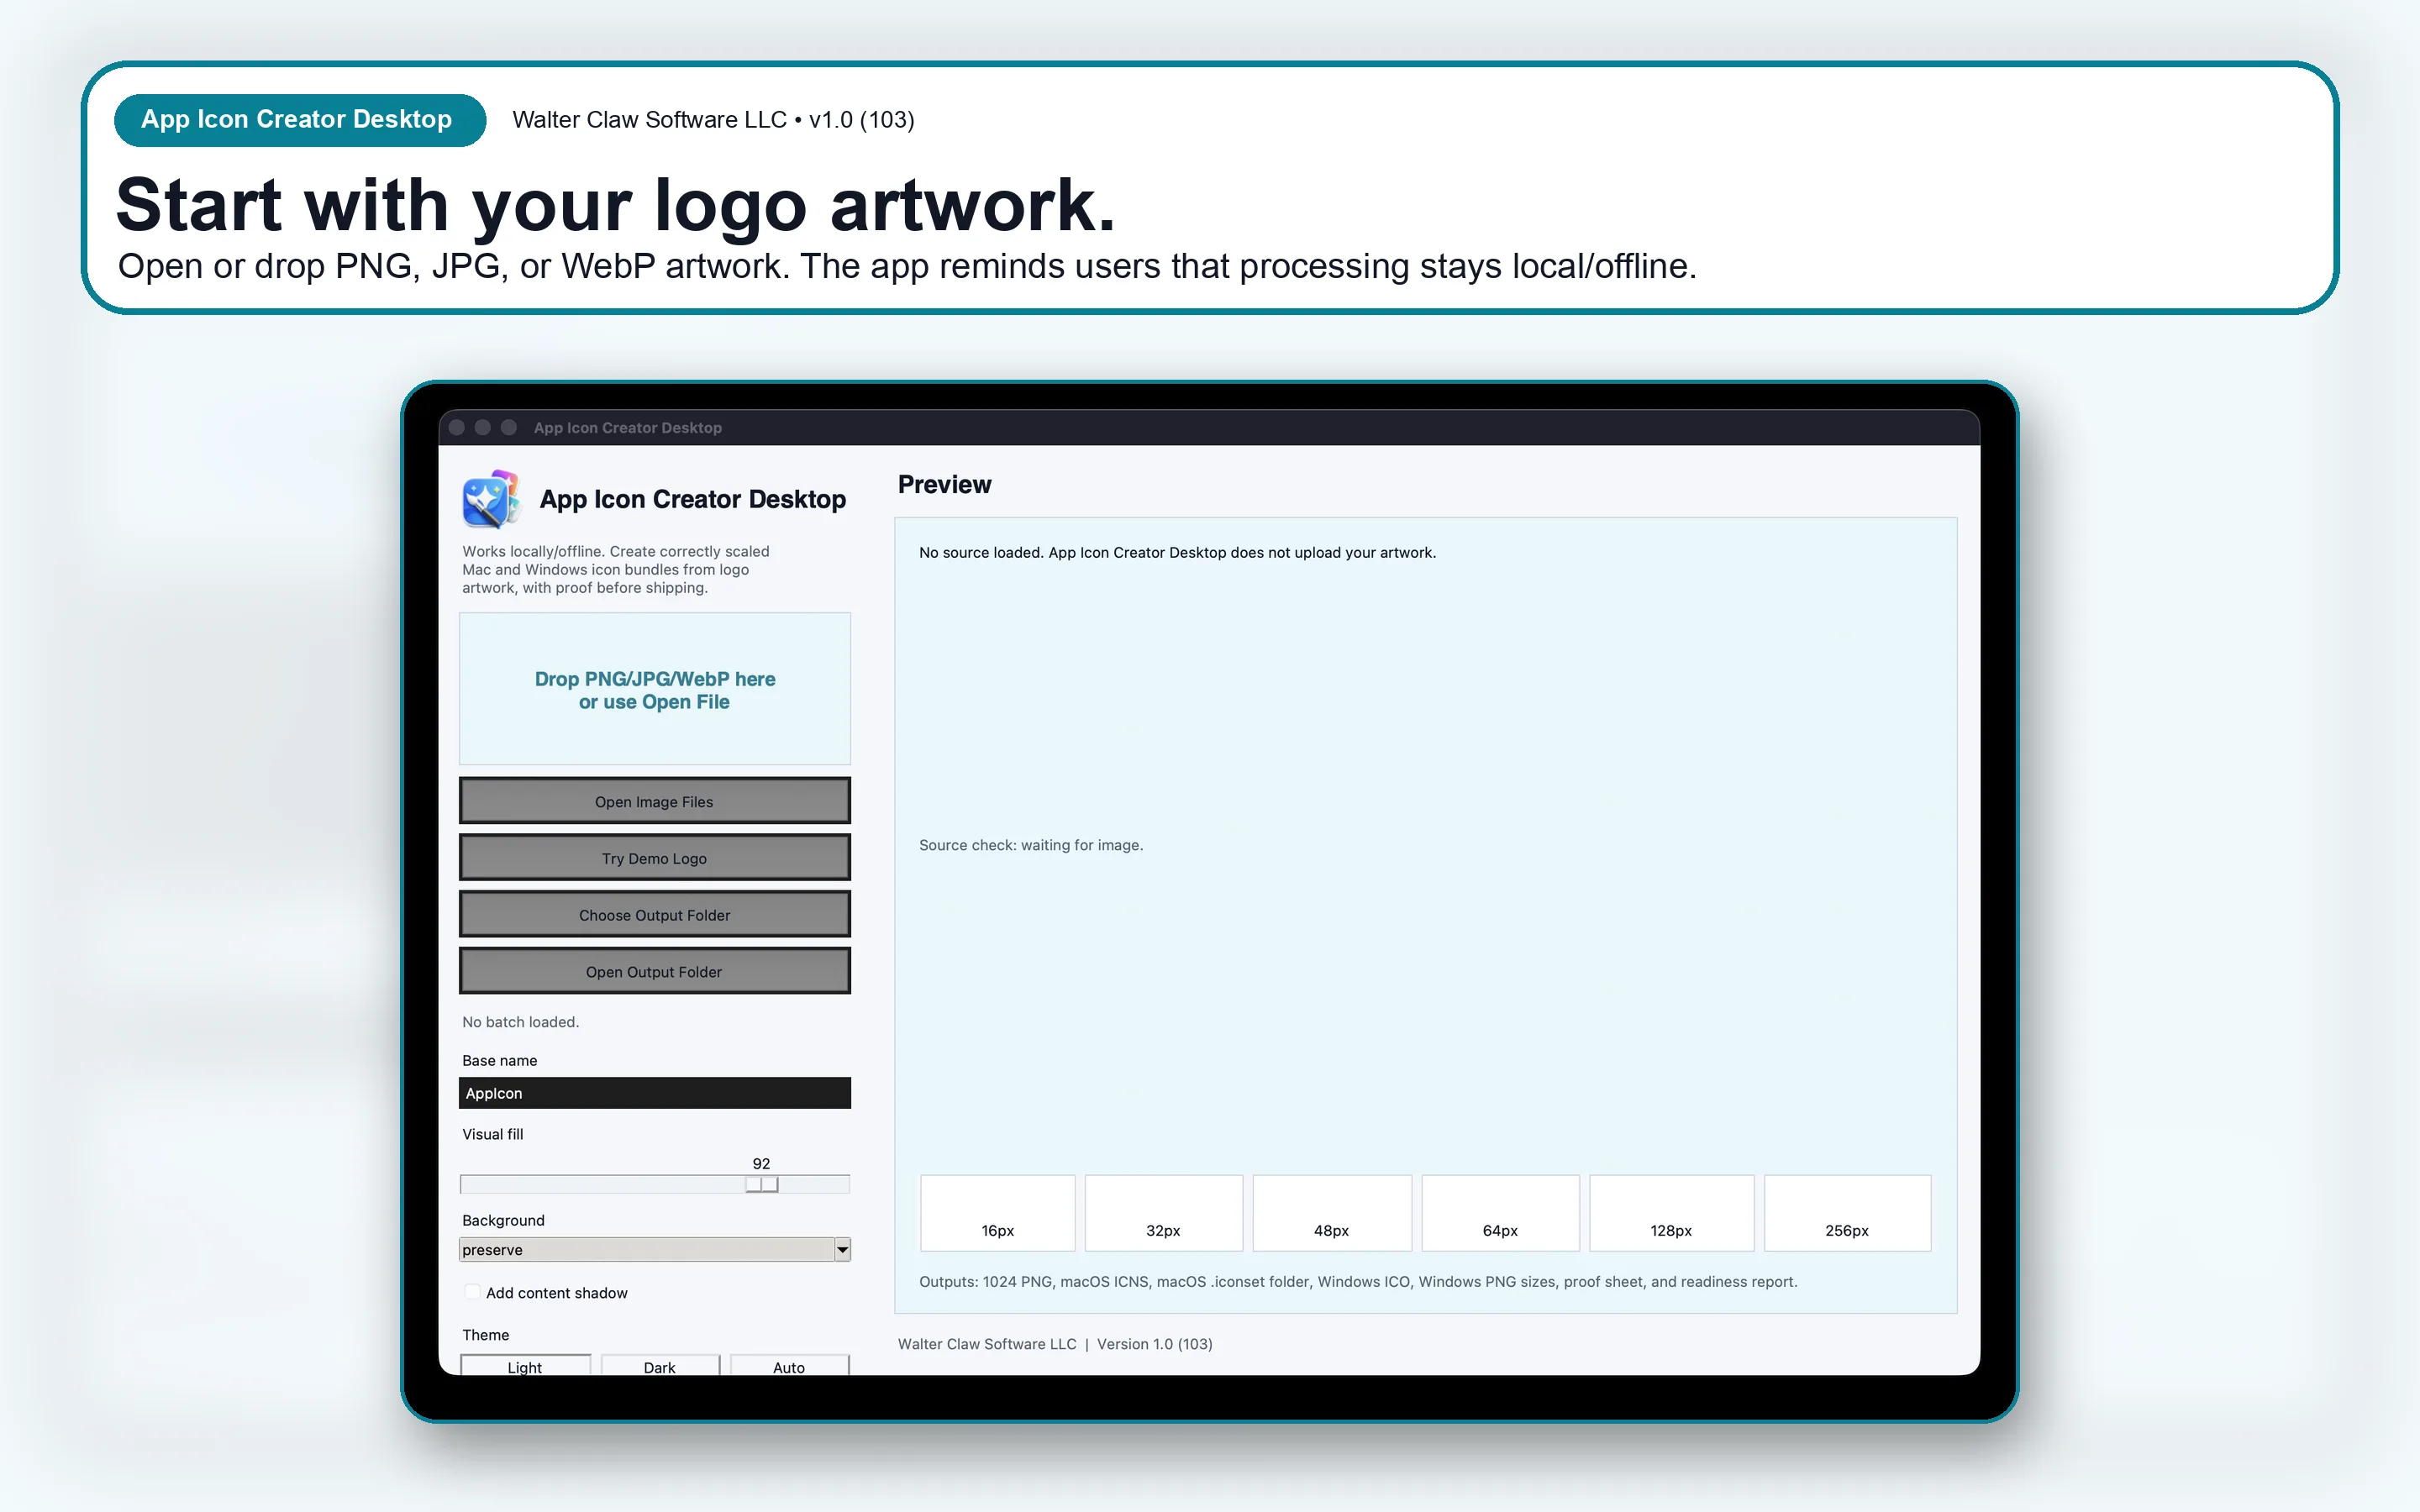Click the Background dropdown arrow
The width and height of the screenshot is (2420, 1512).
(842, 1249)
